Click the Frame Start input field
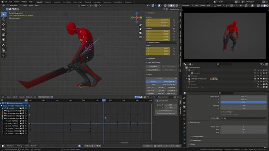Viewport: 269px width, 151px height. [x=244, y=127]
